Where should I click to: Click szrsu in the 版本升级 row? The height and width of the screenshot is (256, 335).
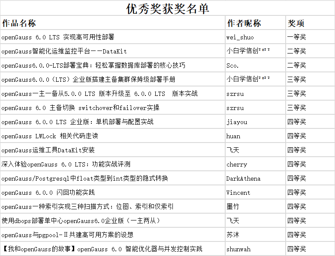click(x=235, y=94)
